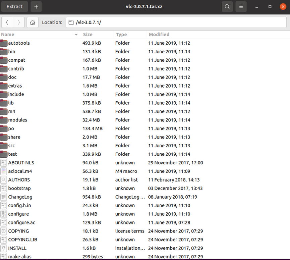Select the src folder icon

tap(4, 146)
